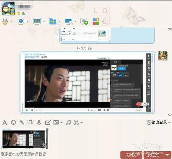Click the scissors screenshot tool
This screenshot has width=172, height=159.
[76, 122]
